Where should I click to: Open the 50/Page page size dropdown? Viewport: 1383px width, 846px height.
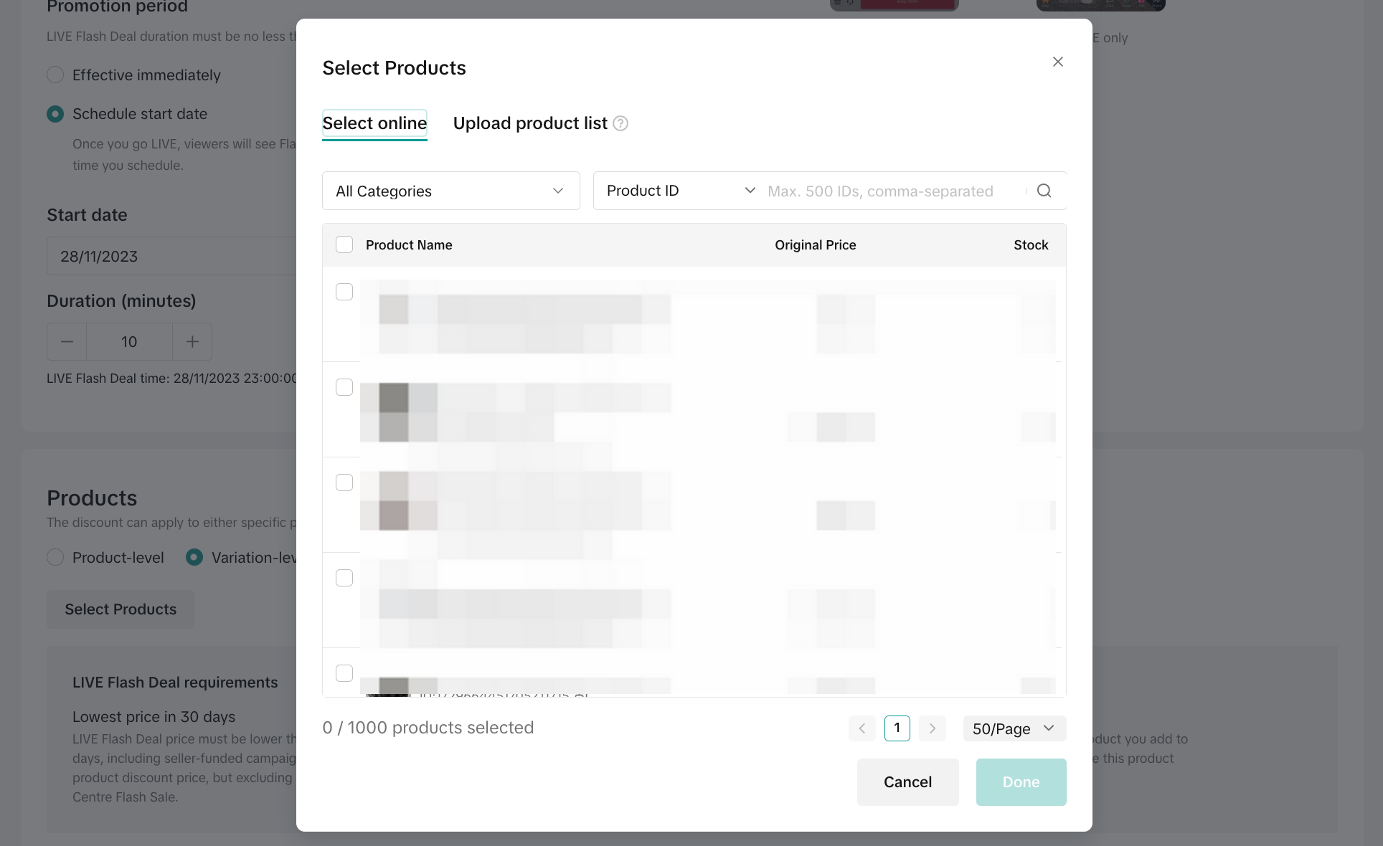click(1014, 728)
